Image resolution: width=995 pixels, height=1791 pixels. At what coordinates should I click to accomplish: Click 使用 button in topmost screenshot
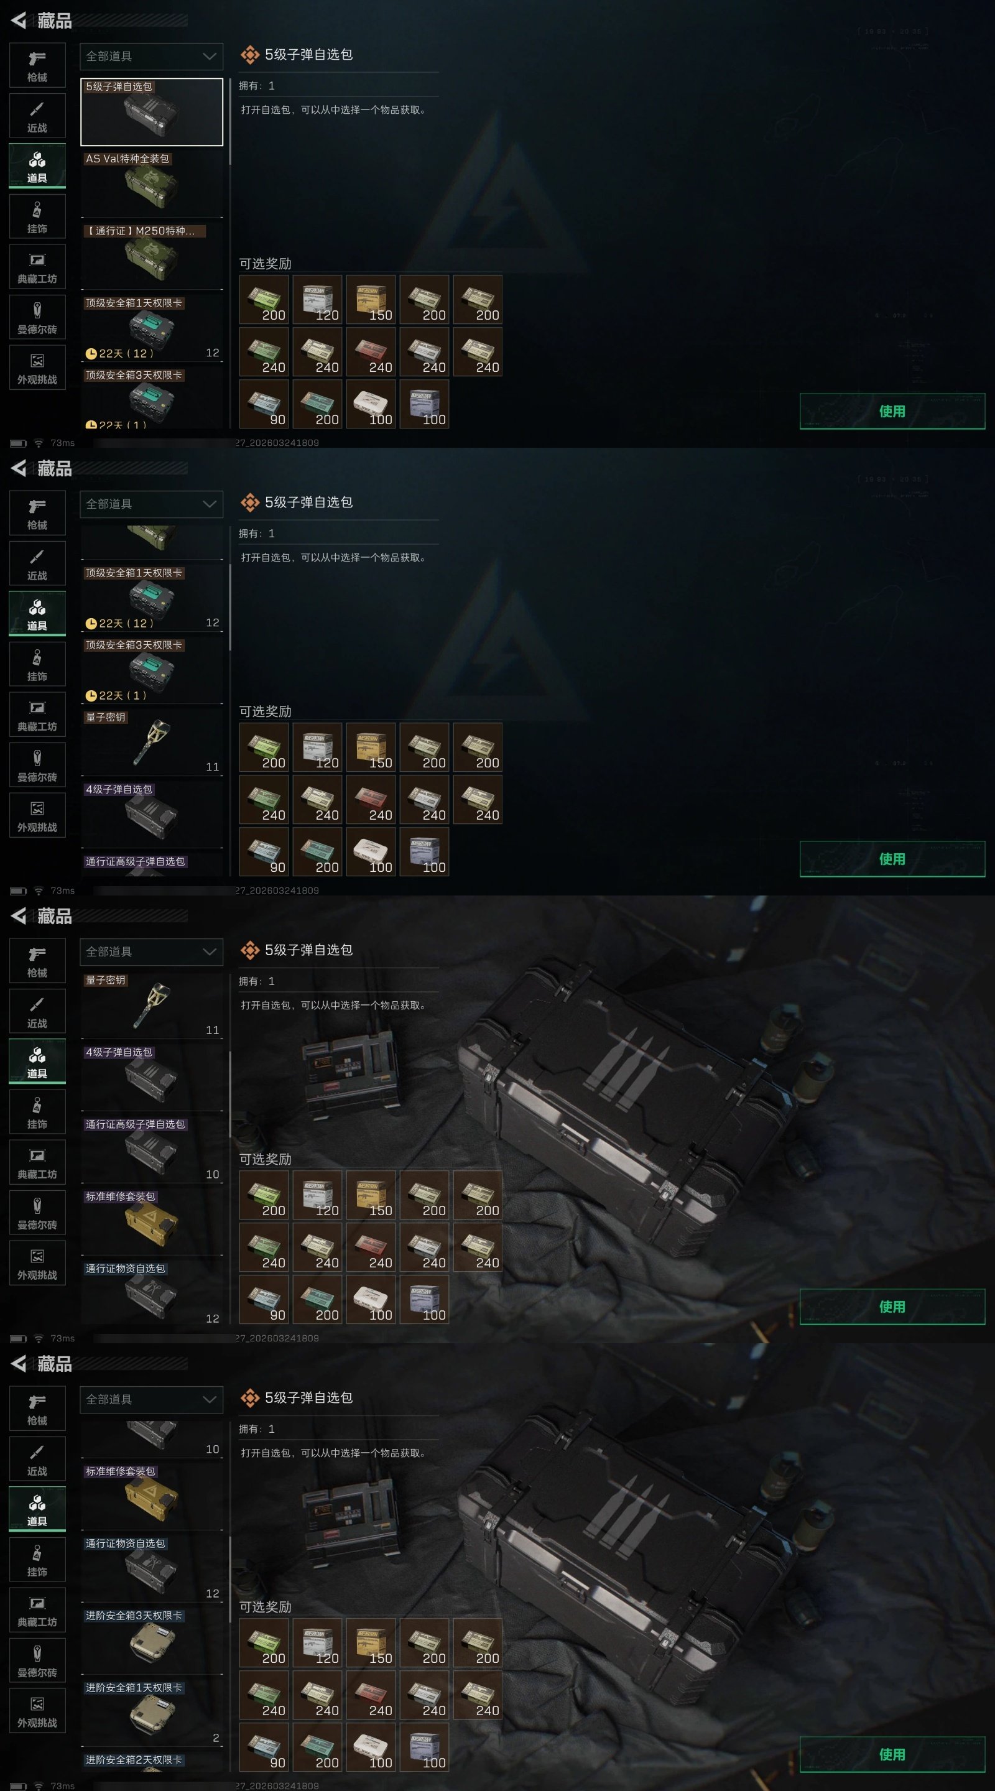point(892,411)
